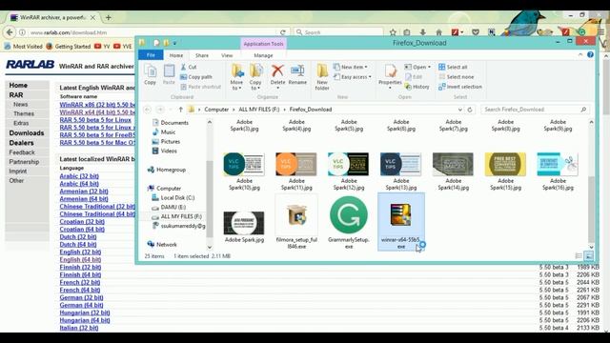
Task: Click the Cut scissors option
Action: tap(189, 67)
